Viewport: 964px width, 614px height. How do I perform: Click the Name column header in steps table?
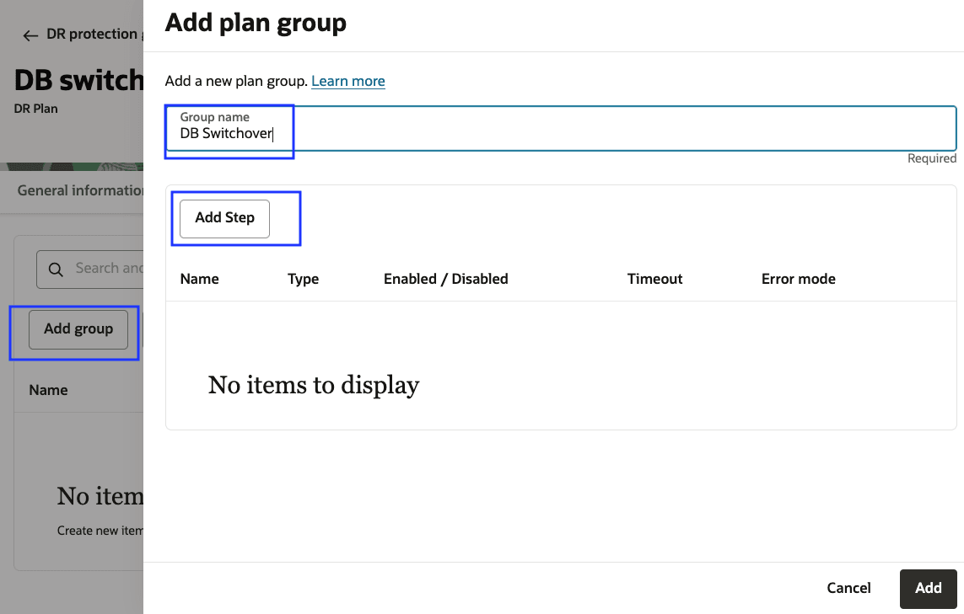click(199, 279)
